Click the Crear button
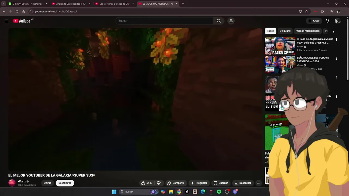 tap(314, 21)
